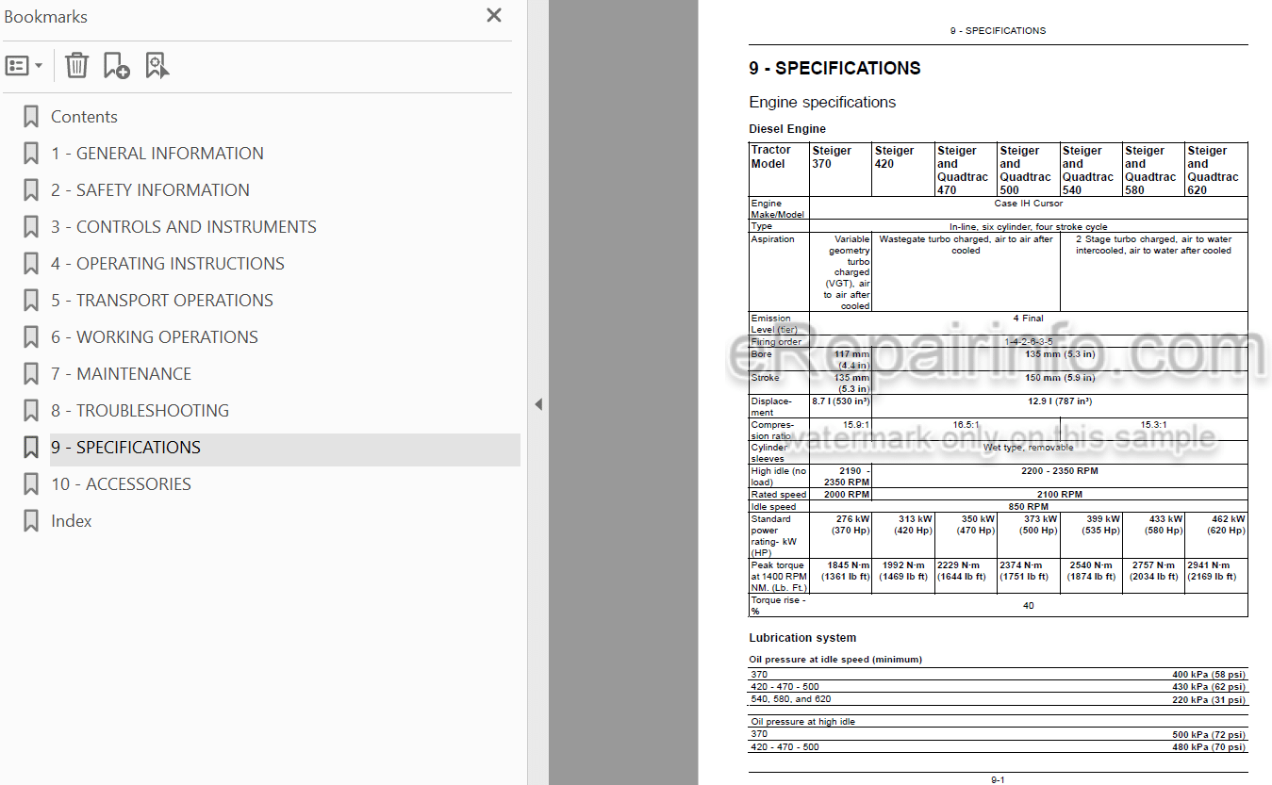Click the '400 kPa (58 psi)' oil pressure value
The width and height of the screenshot is (1272, 785).
click(1209, 675)
